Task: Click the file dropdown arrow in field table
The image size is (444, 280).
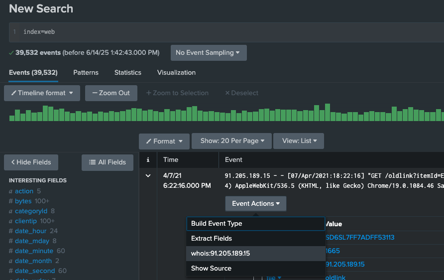Action: pyautogui.click(x=279, y=278)
